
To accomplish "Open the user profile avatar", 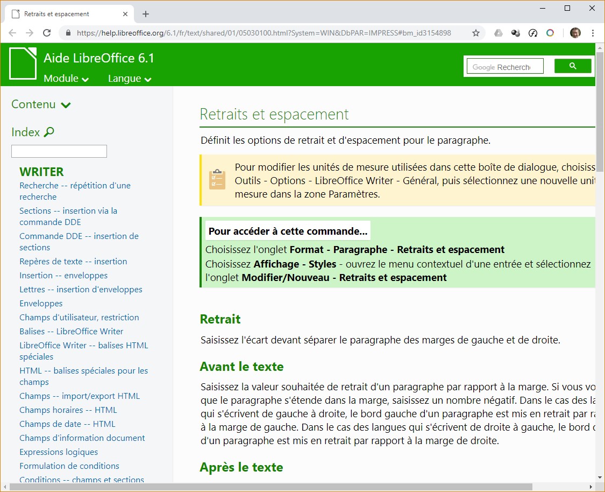I will pos(575,33).
